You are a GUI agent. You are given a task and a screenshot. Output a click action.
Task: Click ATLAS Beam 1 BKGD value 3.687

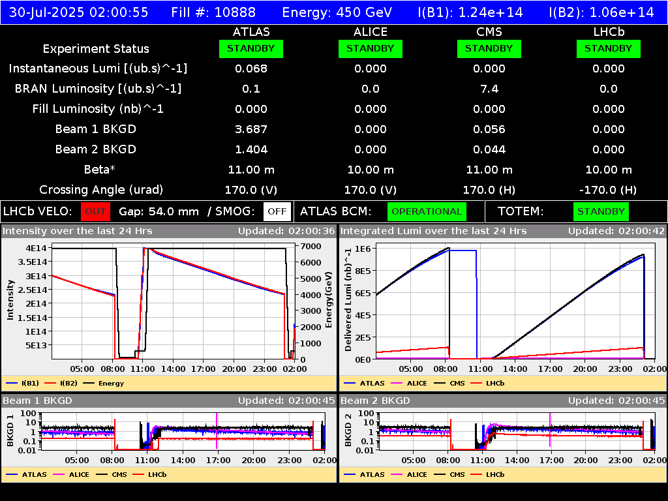(251, 129)
